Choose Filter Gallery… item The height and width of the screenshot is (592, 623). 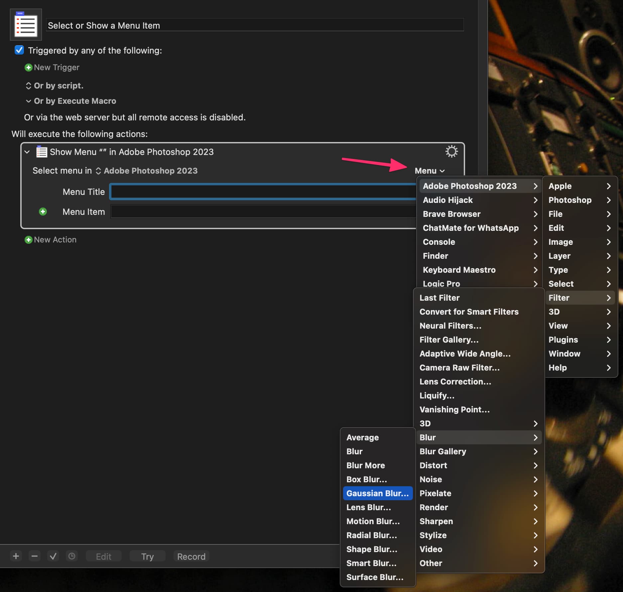[479, 340]
